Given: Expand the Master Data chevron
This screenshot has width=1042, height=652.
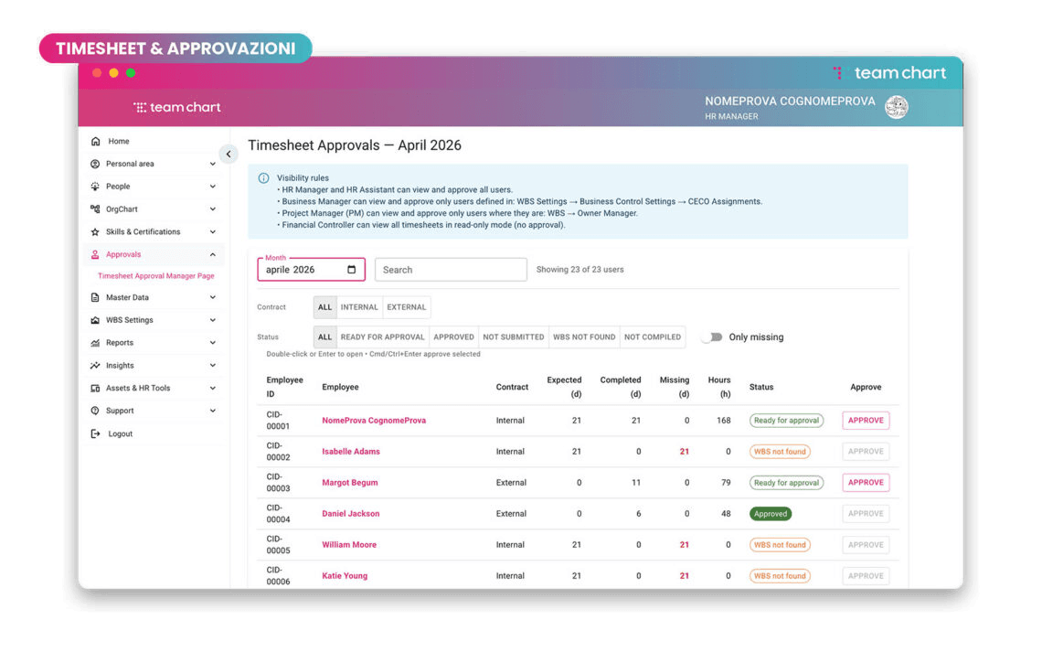Looking at the screenshot, I should click(x=213, y=297).
